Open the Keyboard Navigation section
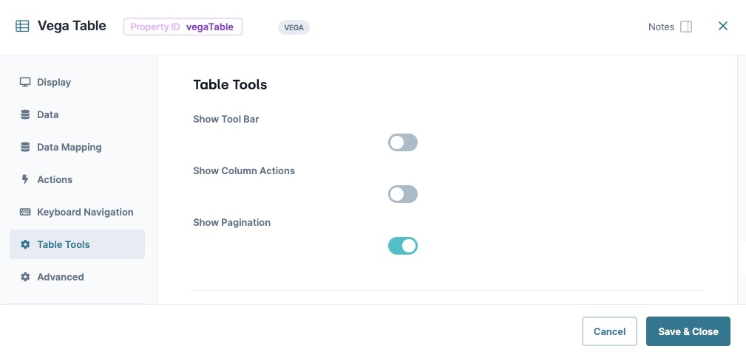This screenshot has width=746, height=352. pyautogui.click(x=77, y=212)
